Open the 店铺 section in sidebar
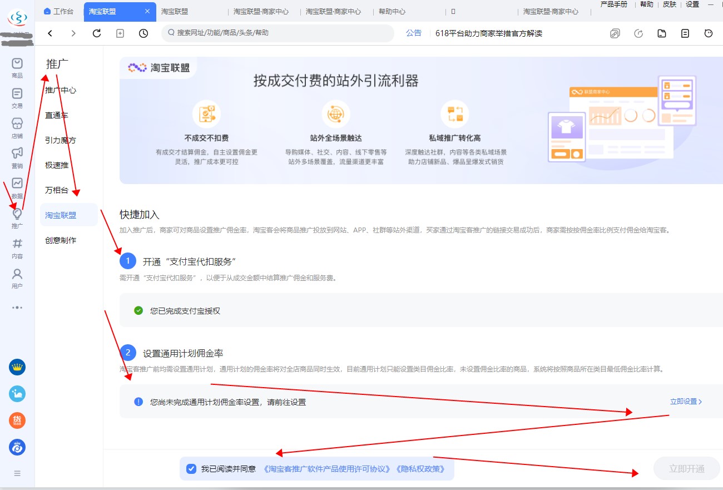Viewport: 723px width, 490px height. pos(17,128)
